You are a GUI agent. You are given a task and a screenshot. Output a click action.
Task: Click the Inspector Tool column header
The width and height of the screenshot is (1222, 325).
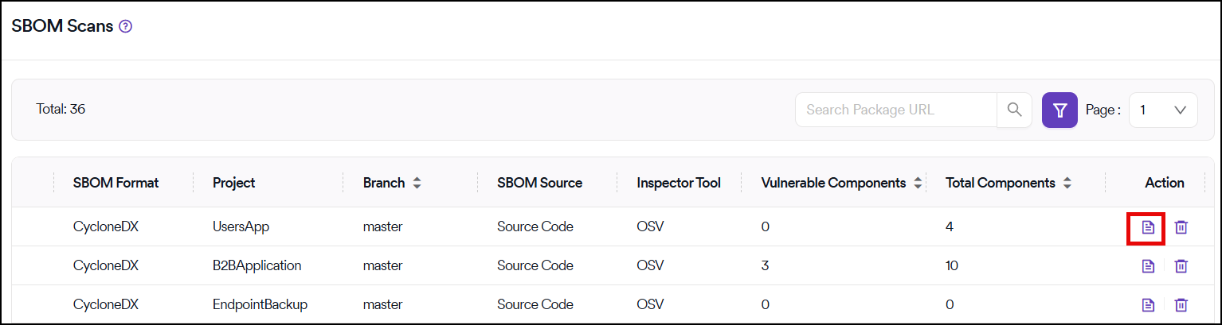pos(678,183)
